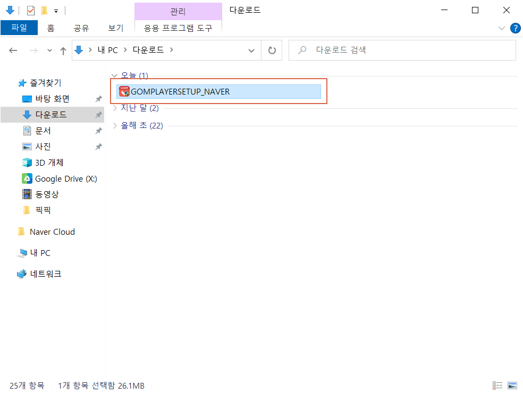
Task: Click 내 PC in the address path
Action: [107, 50]
